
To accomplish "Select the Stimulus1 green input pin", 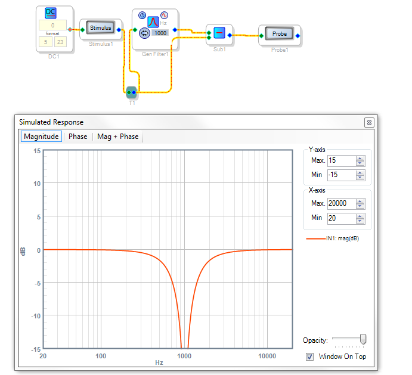I will pos(82,30).
